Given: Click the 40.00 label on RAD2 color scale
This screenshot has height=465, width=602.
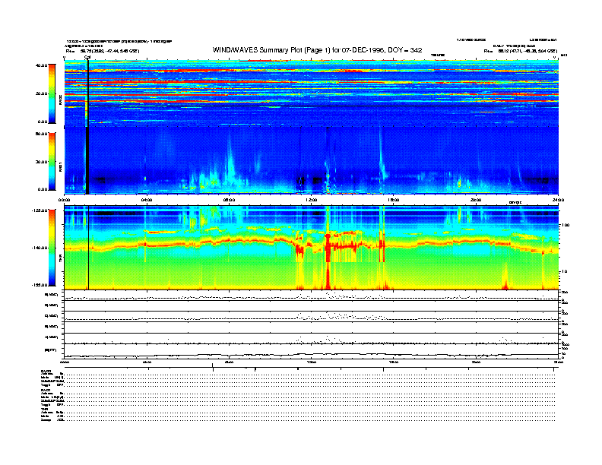Looking at the screenshot, I should (x=41, y=65).
